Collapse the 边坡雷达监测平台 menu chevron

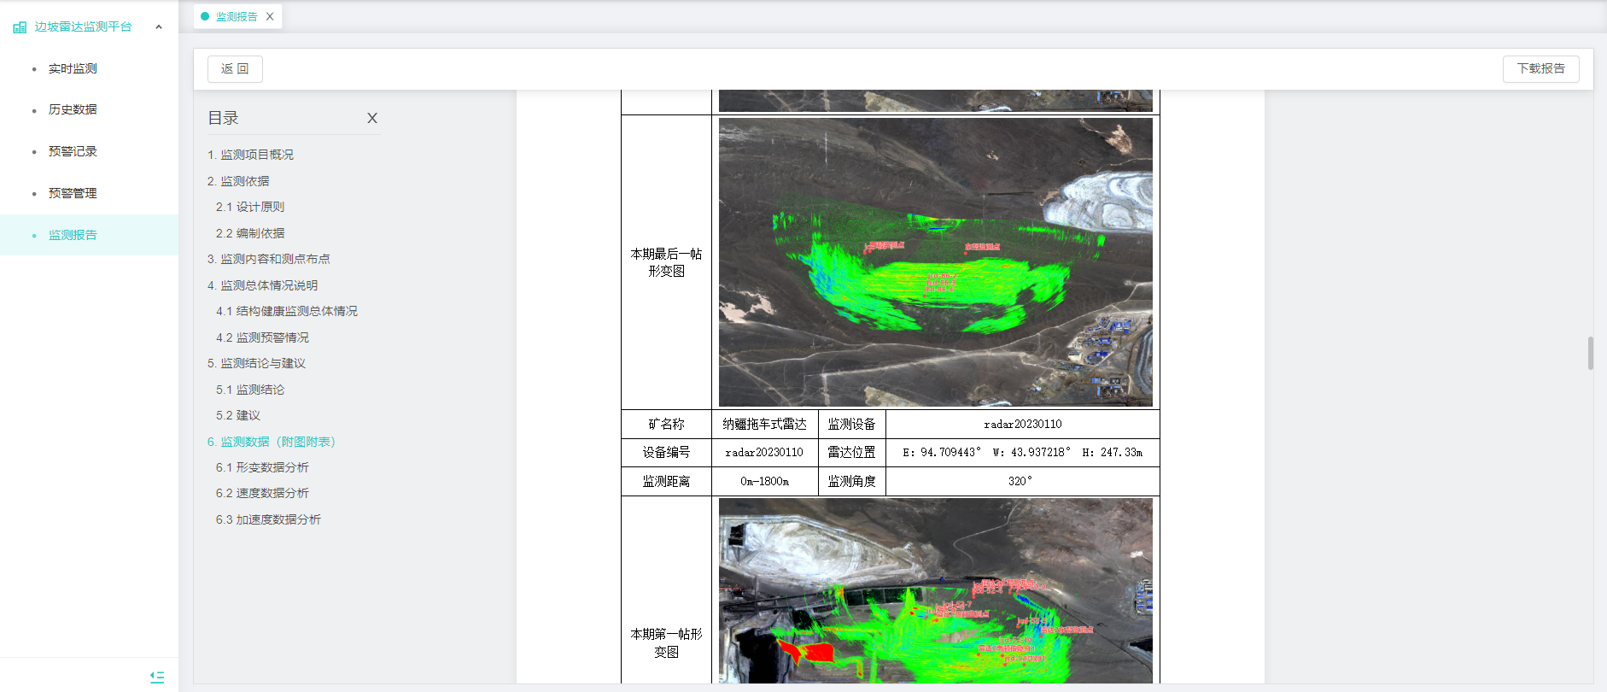159,27
